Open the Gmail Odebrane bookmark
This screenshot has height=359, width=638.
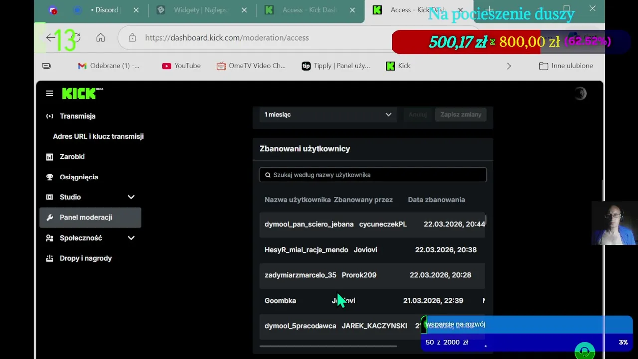[x=109, y=66]
